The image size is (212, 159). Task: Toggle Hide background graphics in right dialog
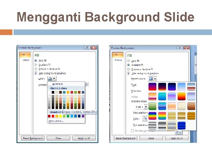click(x=128, y=73)
